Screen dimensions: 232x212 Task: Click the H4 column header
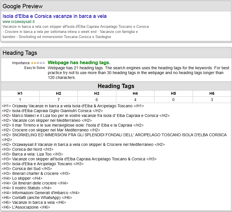[135, 93]
